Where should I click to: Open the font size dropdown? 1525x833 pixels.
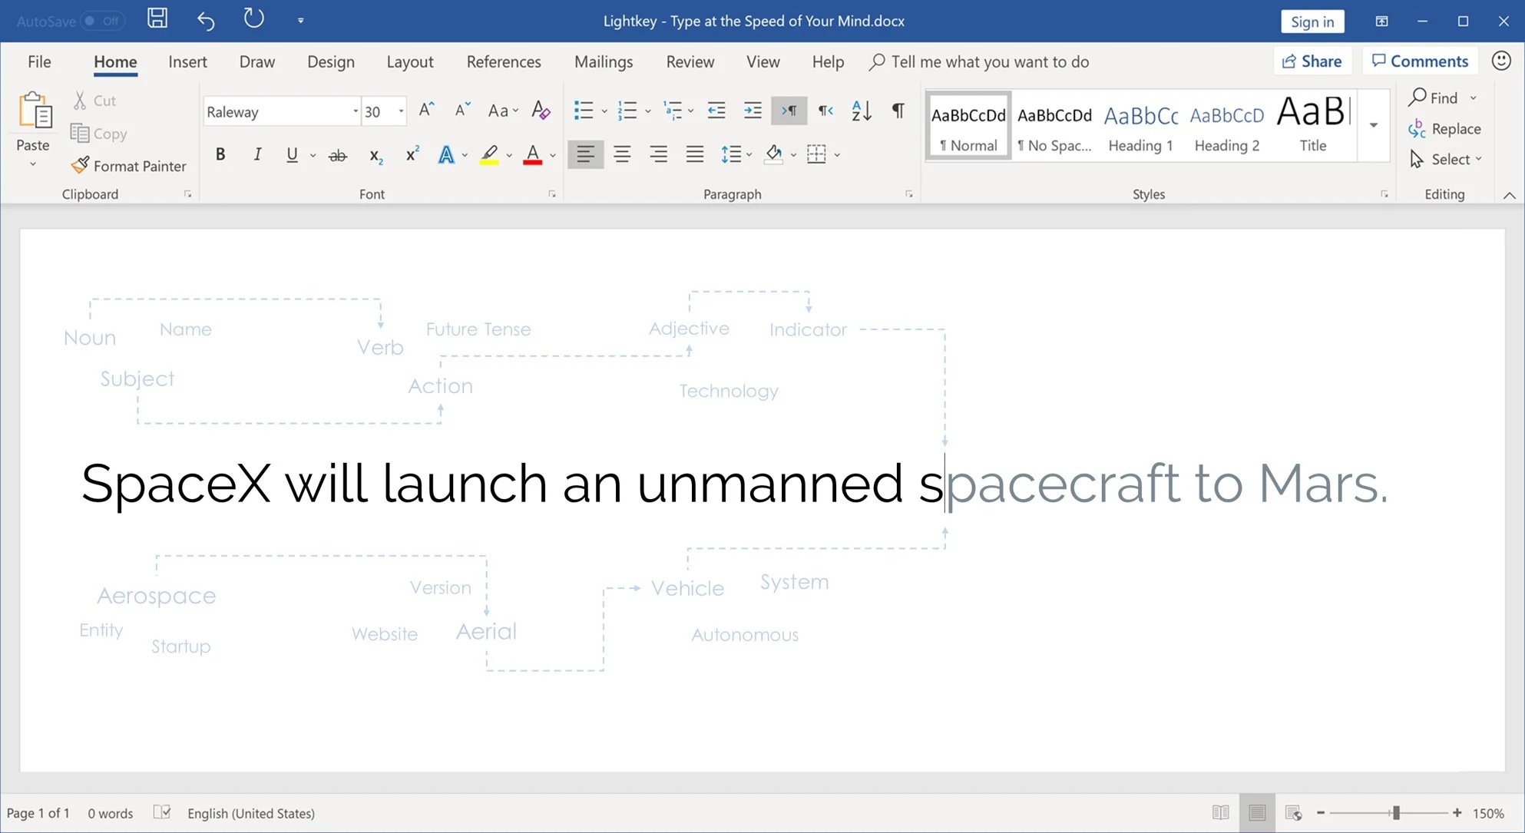coord(401,111)
